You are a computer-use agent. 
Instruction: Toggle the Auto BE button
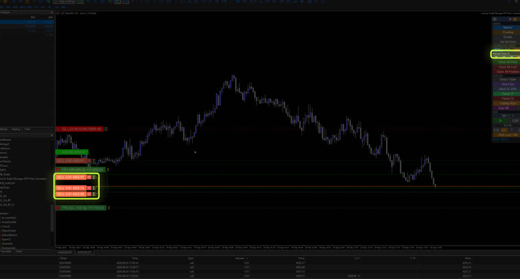click(x=504, y=108)
